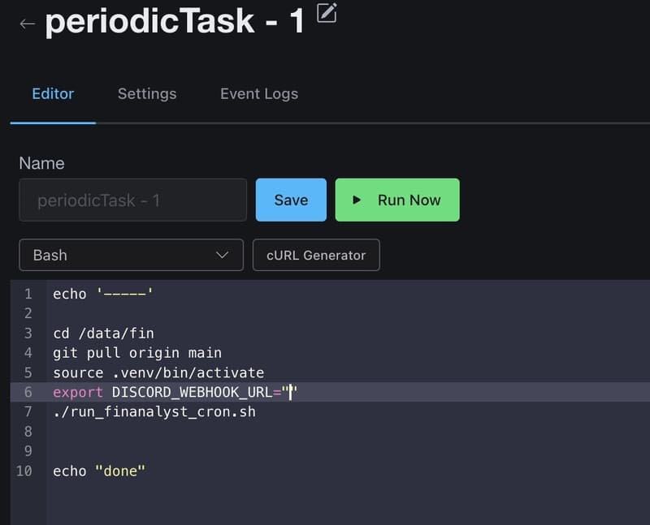
Task: Click line number 10 next to echo done
Action: (x=28, y=471)
